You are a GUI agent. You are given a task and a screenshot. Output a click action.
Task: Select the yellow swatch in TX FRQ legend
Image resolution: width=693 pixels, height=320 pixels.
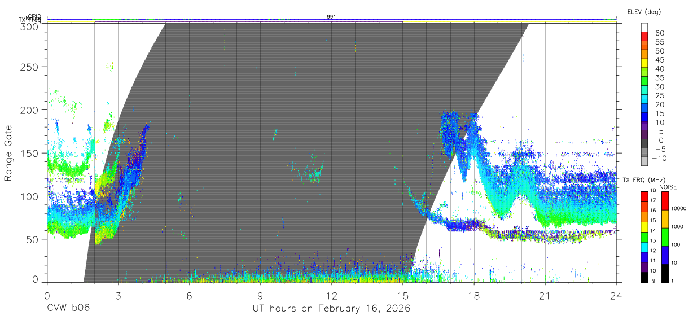[x=644, y=227]
